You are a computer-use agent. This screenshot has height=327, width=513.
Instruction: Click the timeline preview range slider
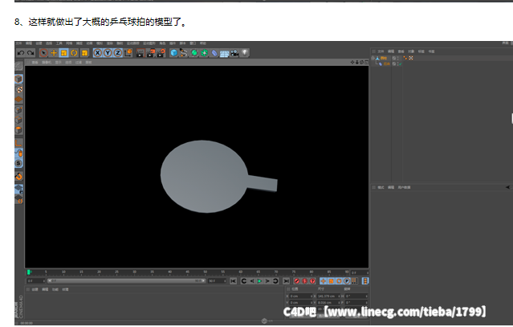click(x=126, y=281)
